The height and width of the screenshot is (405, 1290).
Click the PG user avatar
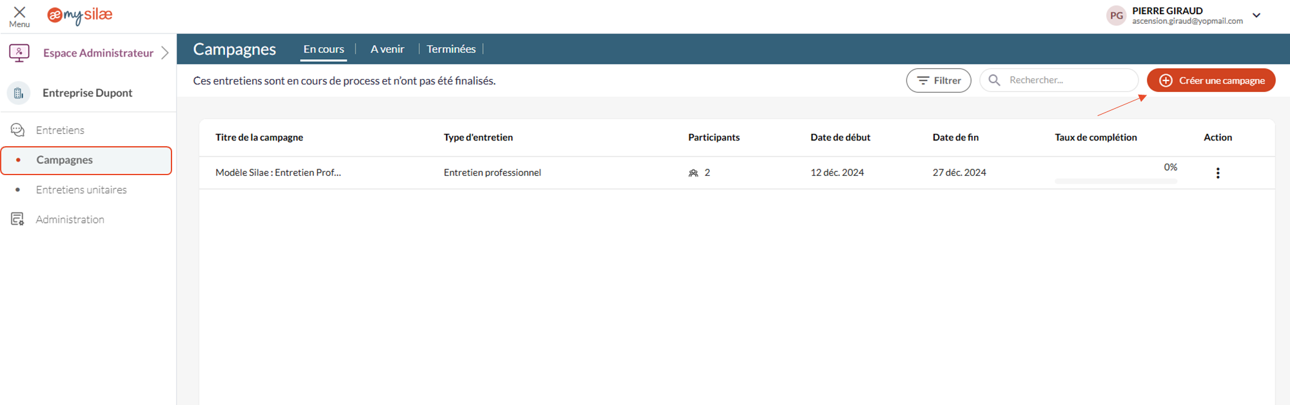(x=1116, y=15)
